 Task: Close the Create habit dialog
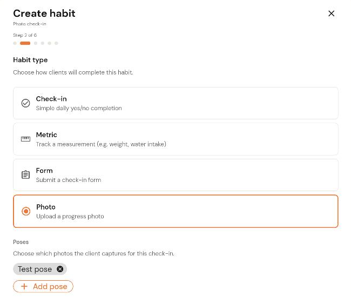point(331,13)
